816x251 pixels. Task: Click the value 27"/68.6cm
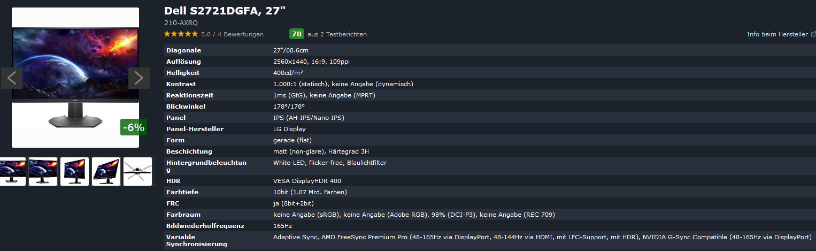(291, 50)
